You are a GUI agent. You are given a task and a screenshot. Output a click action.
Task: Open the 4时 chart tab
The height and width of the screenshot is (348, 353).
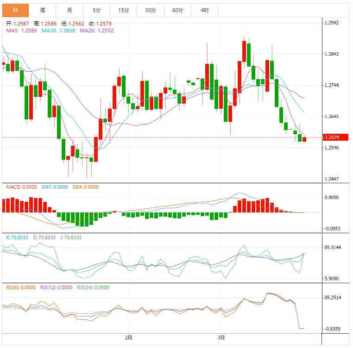[x=205, y=10]
